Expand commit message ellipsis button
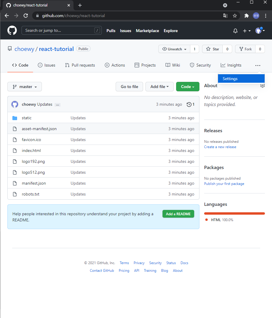272x318 pixels. point(58,105)
